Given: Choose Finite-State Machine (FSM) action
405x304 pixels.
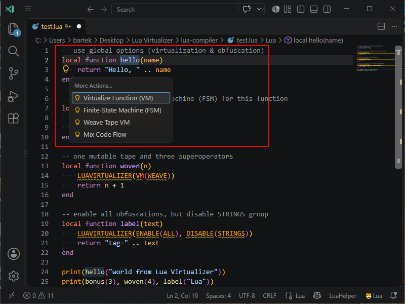Looking at the screenshot, I should [121, 110].
